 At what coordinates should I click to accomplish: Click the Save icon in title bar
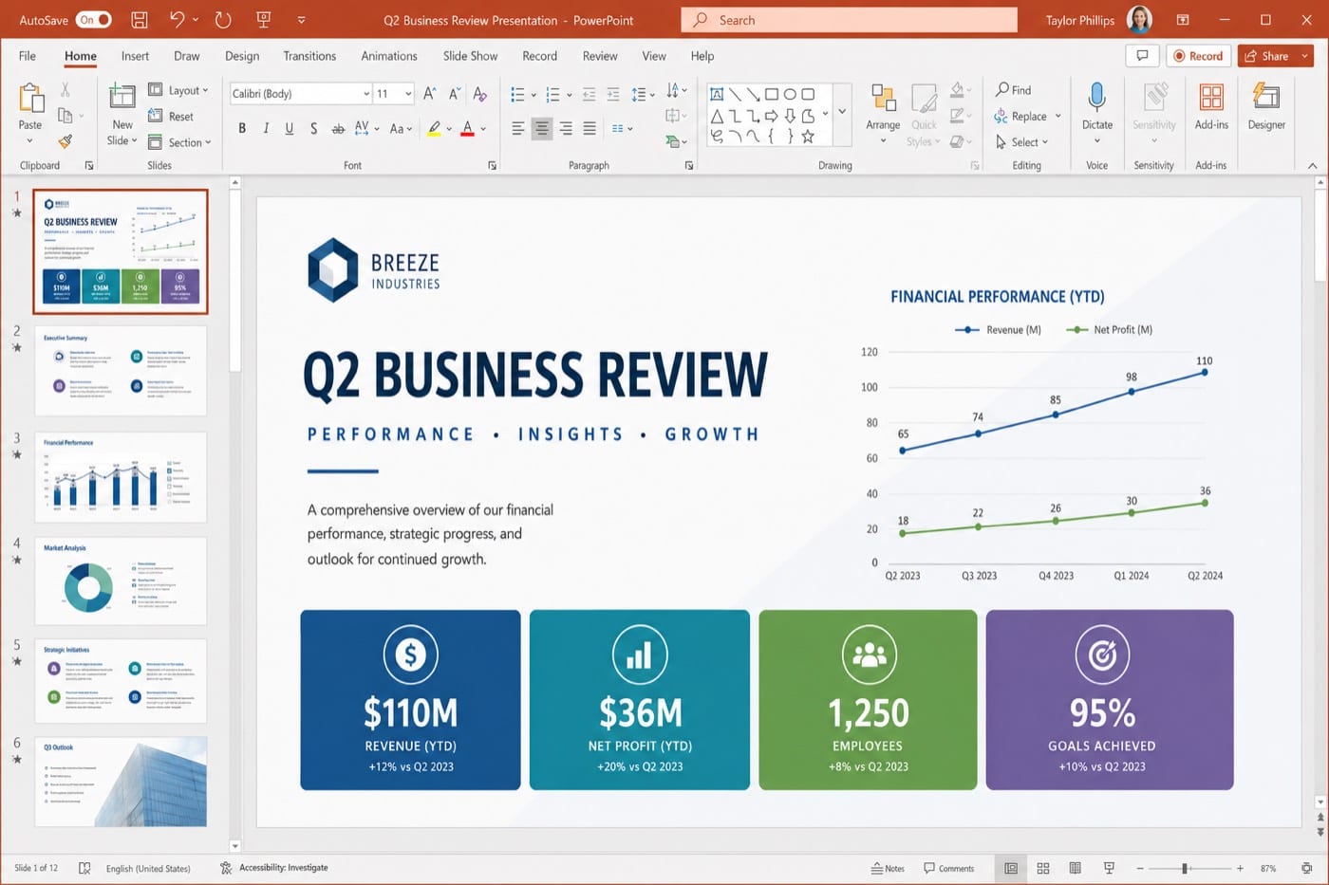pyautogui.click(x=140, y=20)
